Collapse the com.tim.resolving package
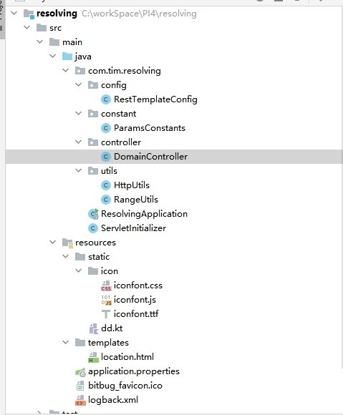 click(x=65, y=70)
